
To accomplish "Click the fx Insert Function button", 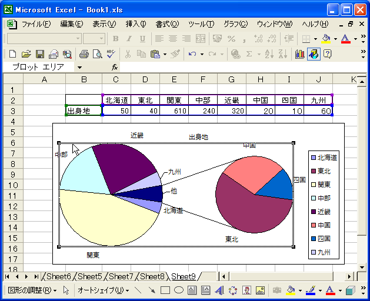I will point(115,68).
